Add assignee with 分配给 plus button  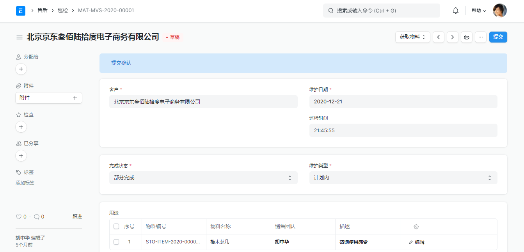21,69
